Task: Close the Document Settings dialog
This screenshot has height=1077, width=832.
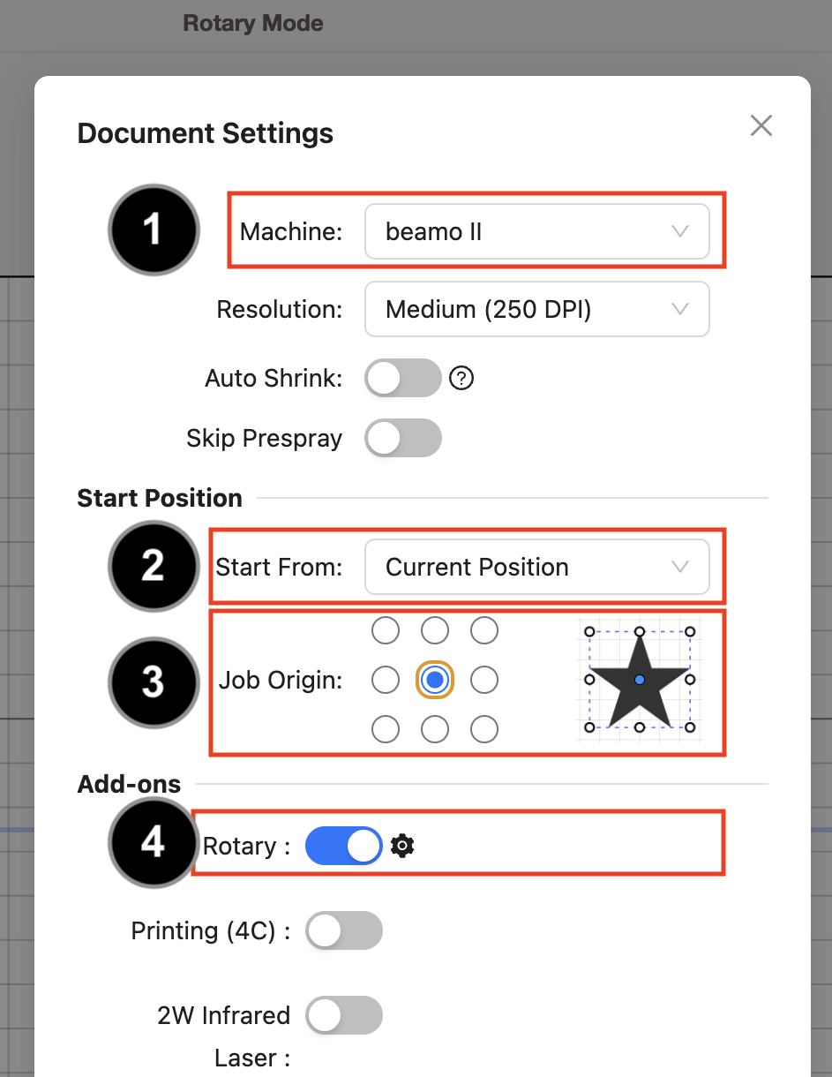Action: click(x=761, y=125)
